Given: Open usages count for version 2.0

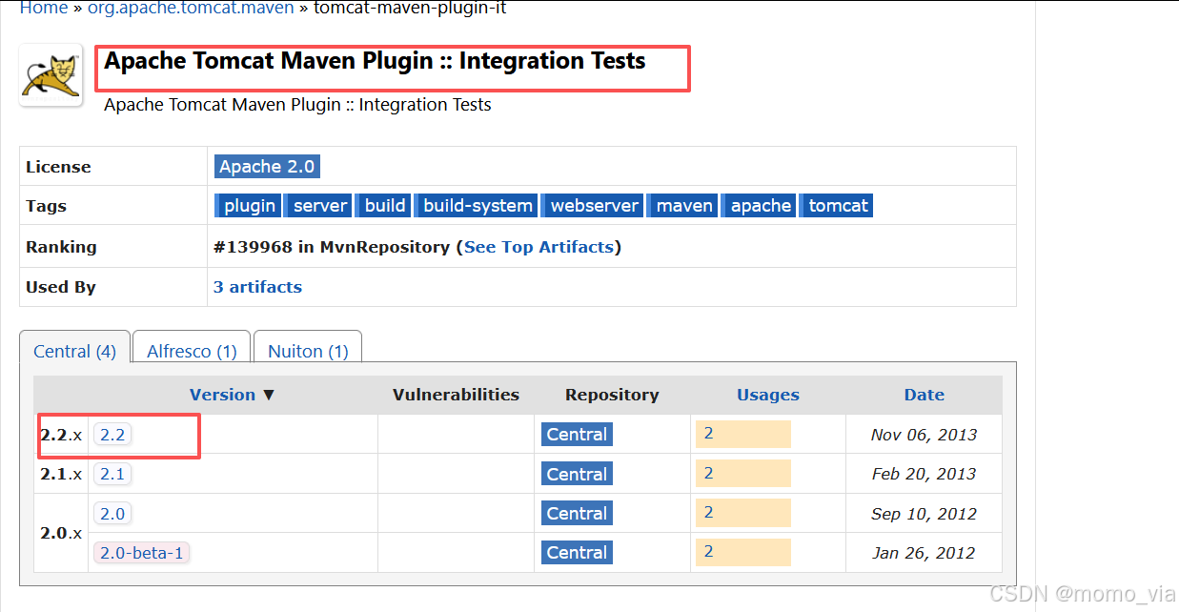Looking at the screenshot, I should point(743,512).
